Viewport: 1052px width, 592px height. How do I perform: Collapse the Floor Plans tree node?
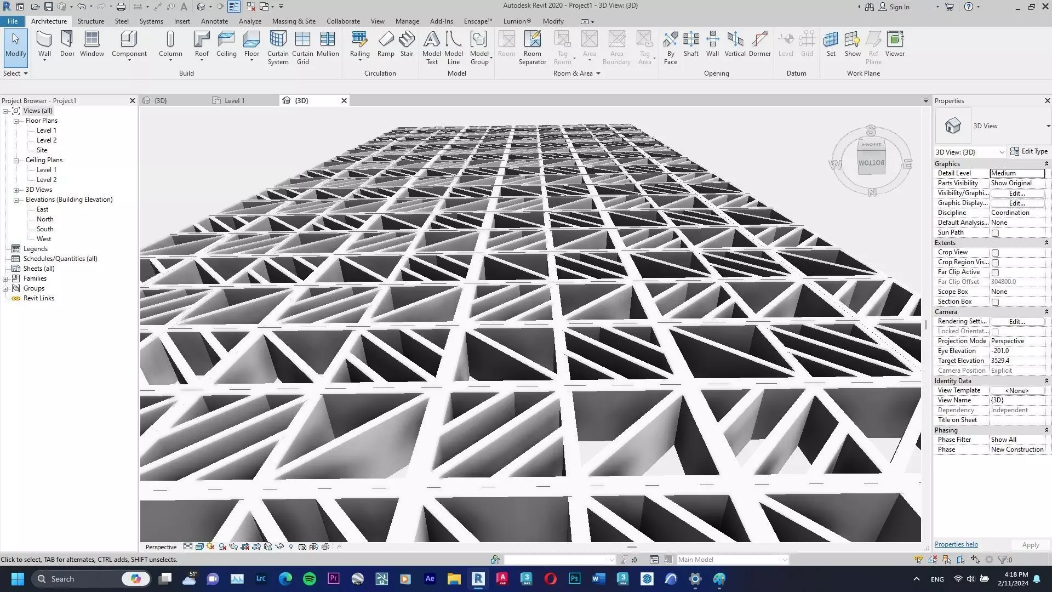click(x=16, y=121)
